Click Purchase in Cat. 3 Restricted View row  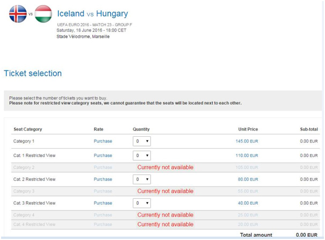click(x=103, y=203)
